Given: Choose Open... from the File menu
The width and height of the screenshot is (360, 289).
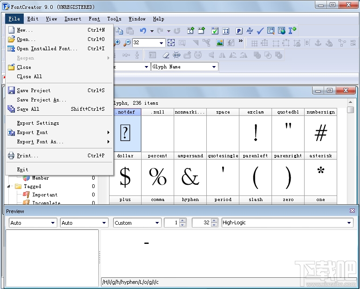Looking at the screenshot, I should [60, 39].
